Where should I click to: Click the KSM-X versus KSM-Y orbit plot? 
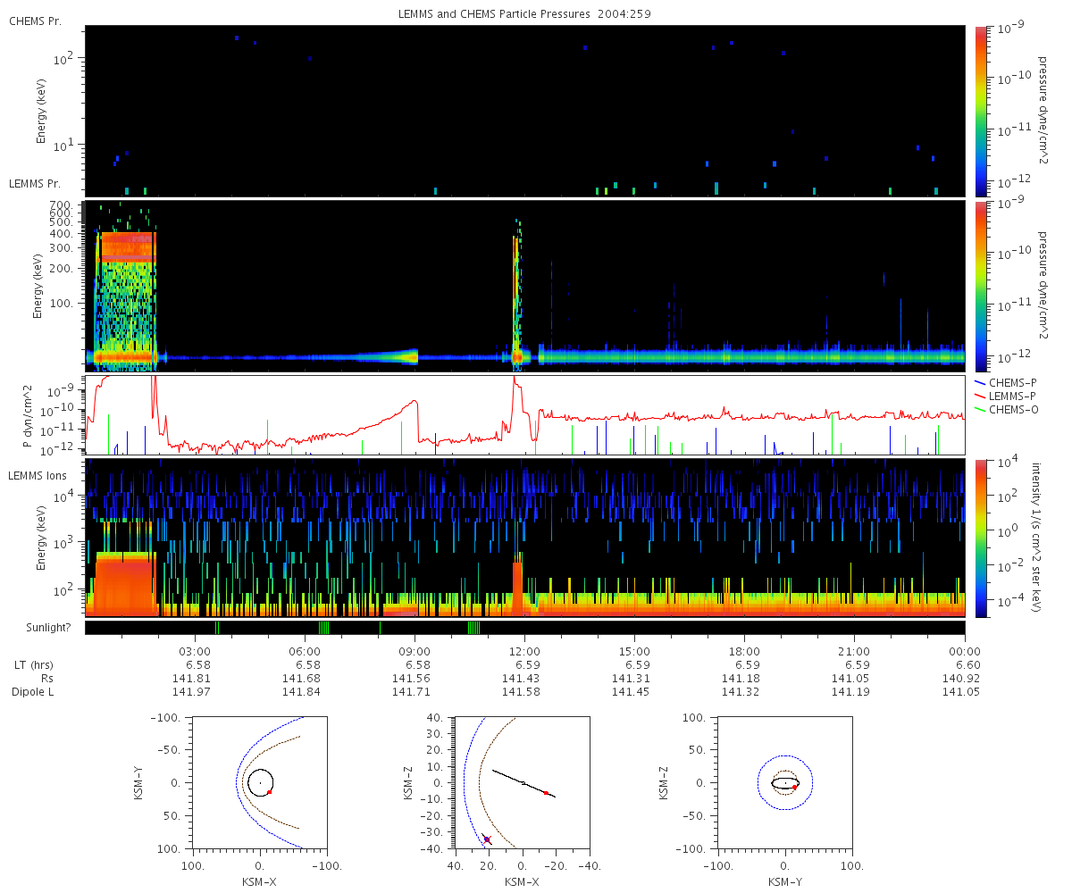(260, 782)
